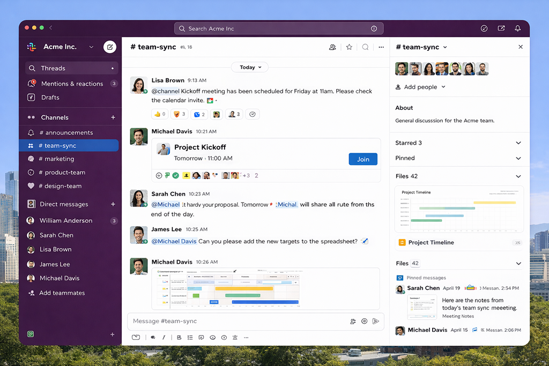Open the Project Timeline file thumbnail
The height and width of the screenshot is (366, 549).
click(x=459, y=209)
